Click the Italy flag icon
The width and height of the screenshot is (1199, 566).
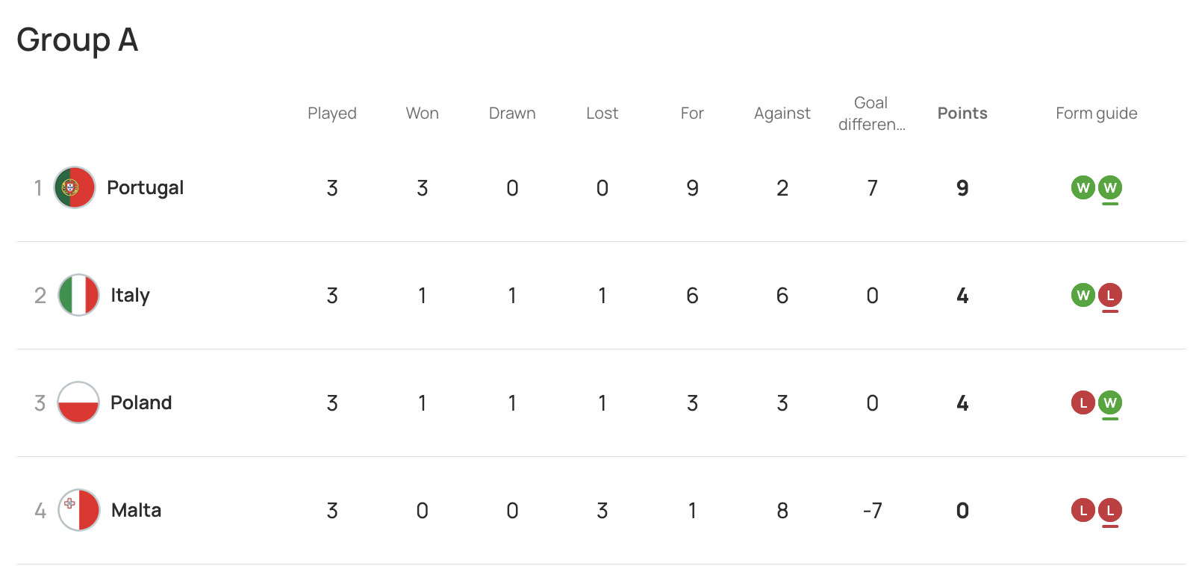point(78,295)
